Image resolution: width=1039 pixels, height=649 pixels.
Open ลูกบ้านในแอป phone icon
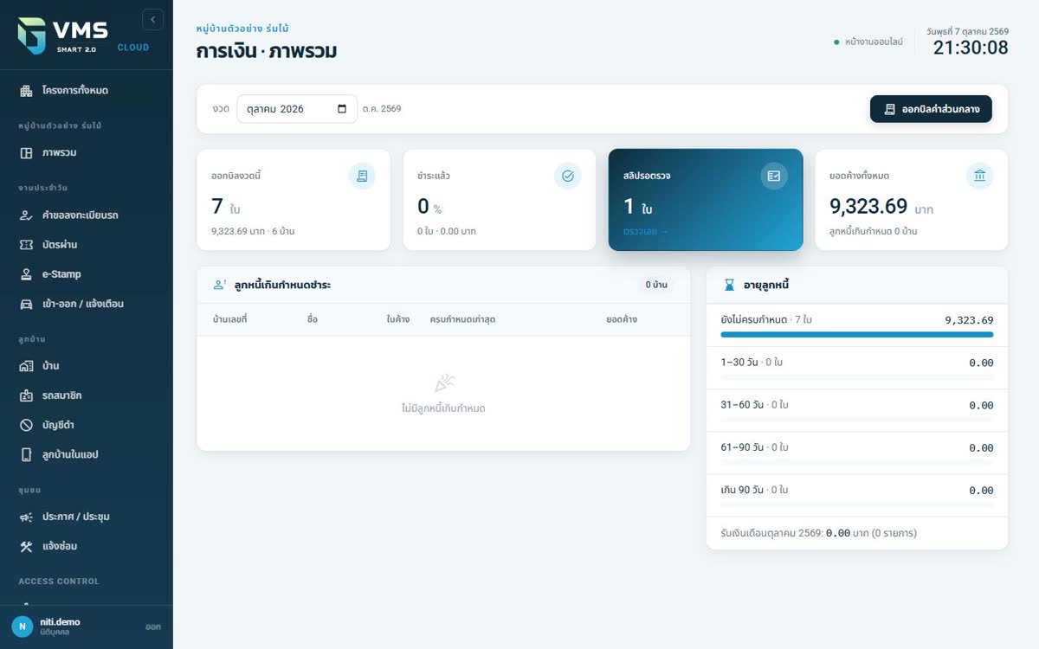[26, 454]
